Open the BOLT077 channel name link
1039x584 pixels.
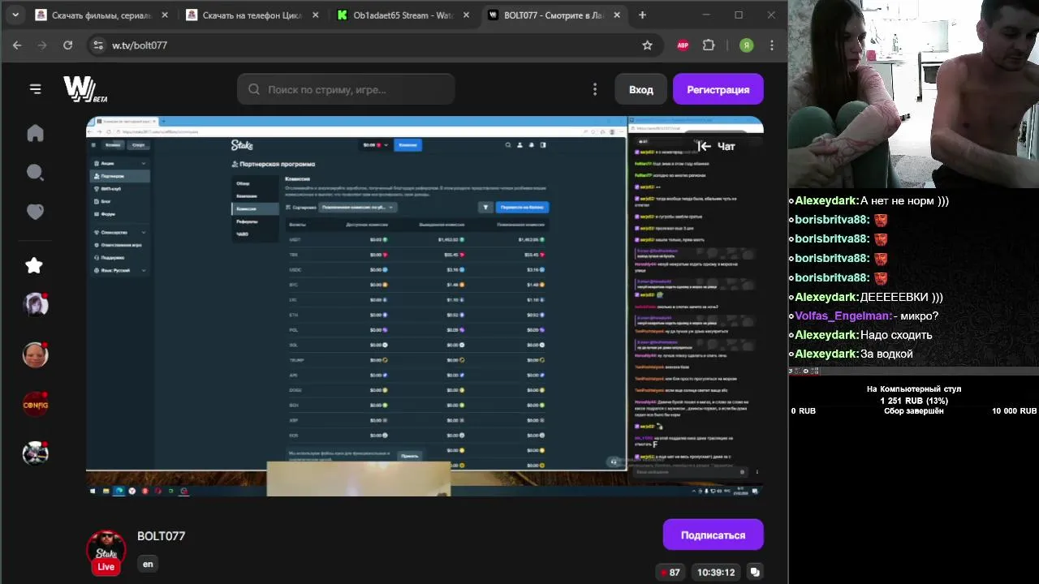click(161, 536)
